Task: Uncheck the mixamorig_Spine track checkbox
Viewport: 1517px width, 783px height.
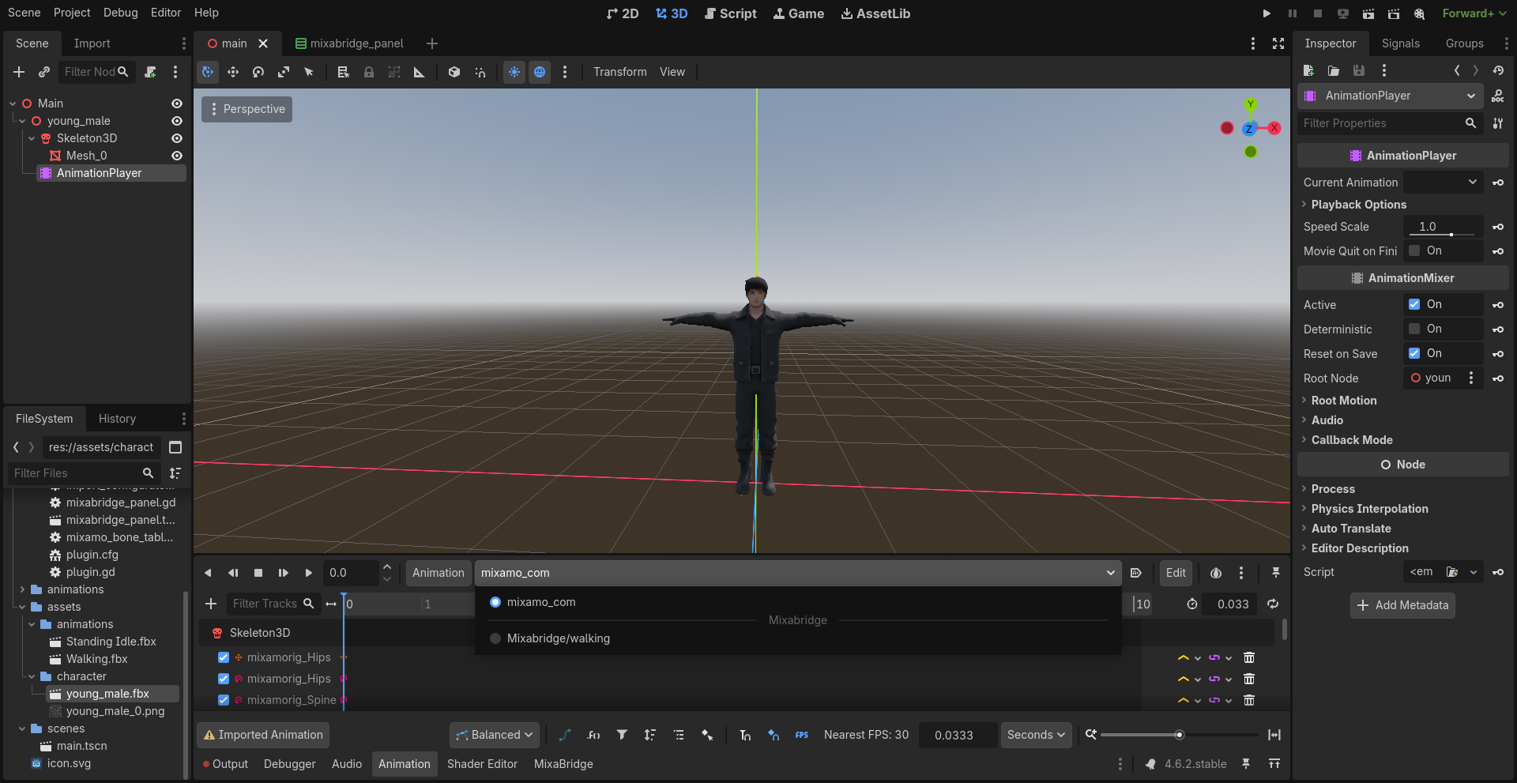Action: [224, 700]
